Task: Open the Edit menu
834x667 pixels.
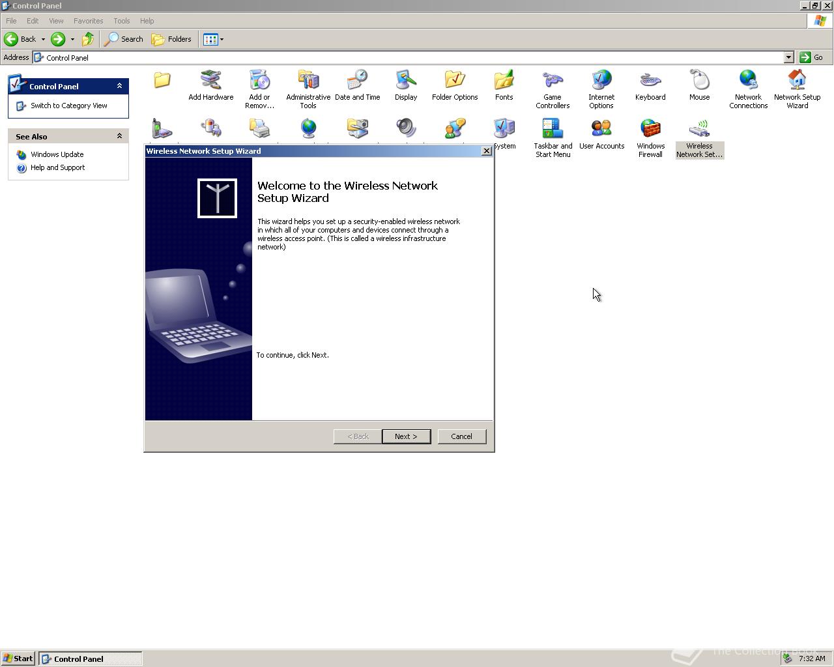Action: [33, 21]
